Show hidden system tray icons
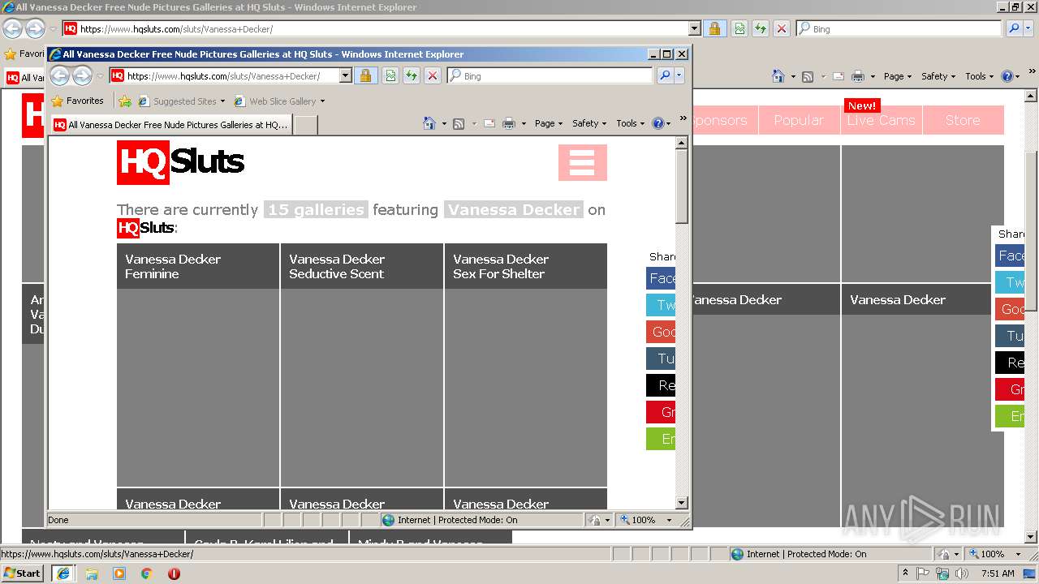 click(905, 573)
